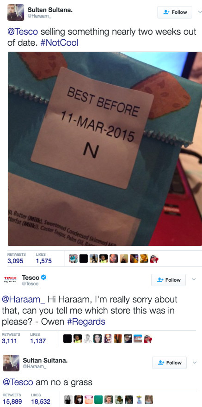202x407 pixels.
Task: Open Sultan Sultana's avatar in the last tweet
Action: click(11, 363)
